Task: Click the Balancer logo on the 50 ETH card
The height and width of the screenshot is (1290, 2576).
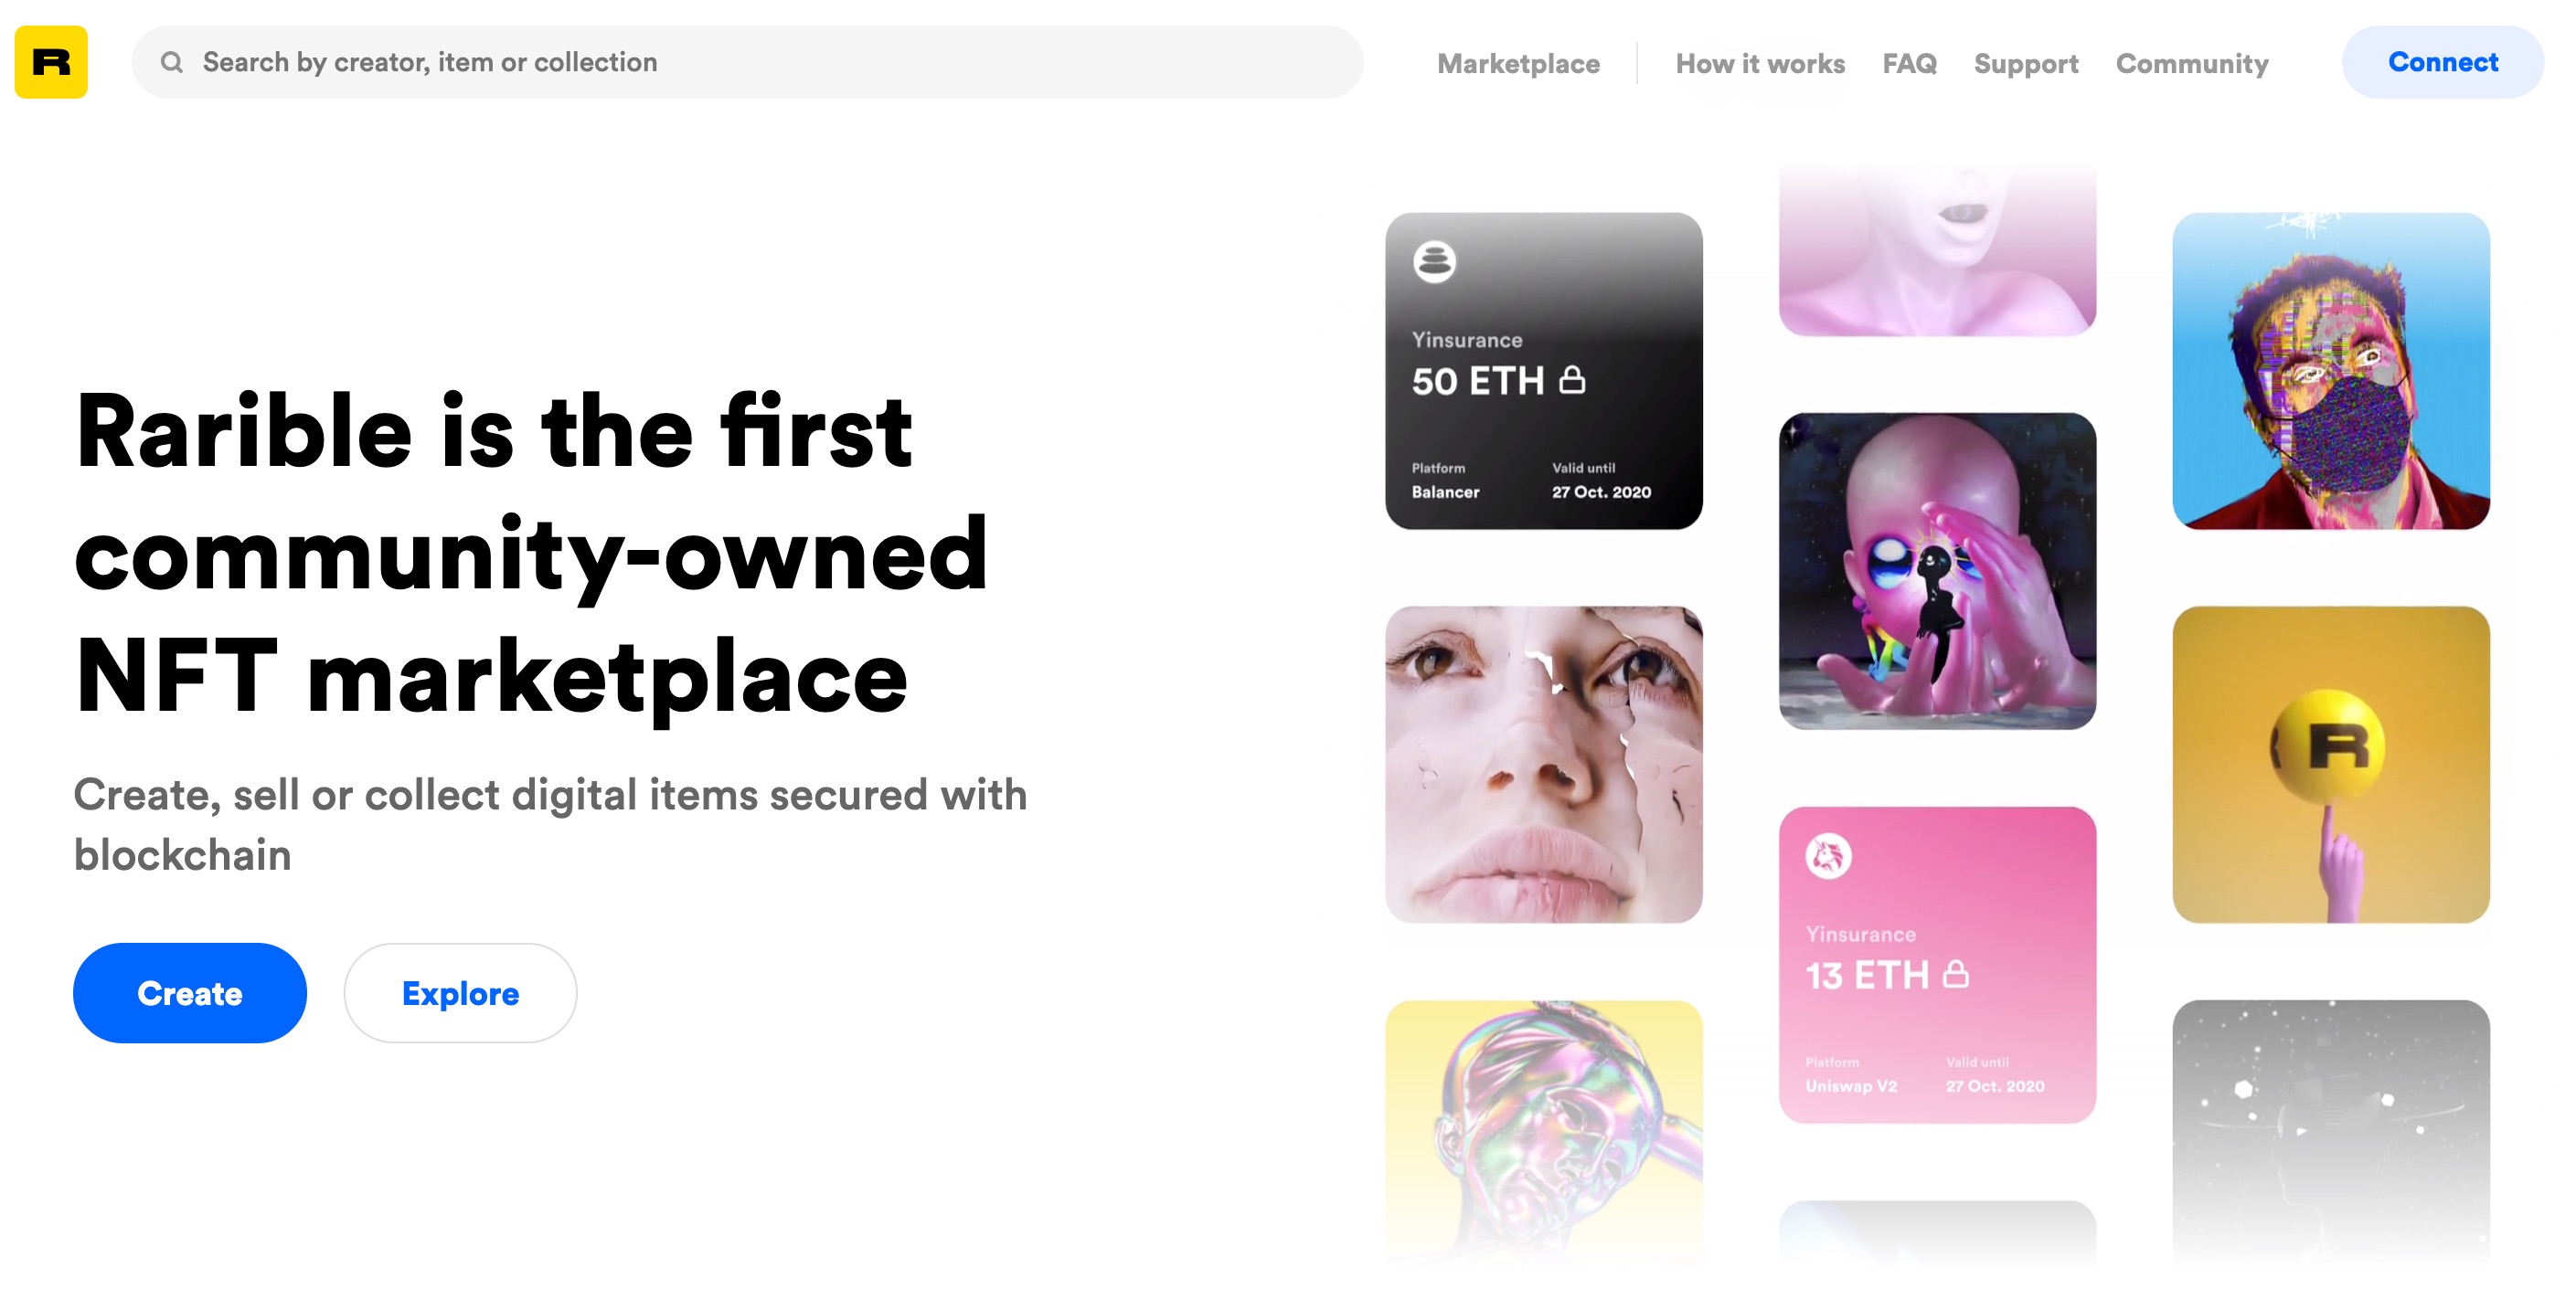Action: (x=1434, y=262)
